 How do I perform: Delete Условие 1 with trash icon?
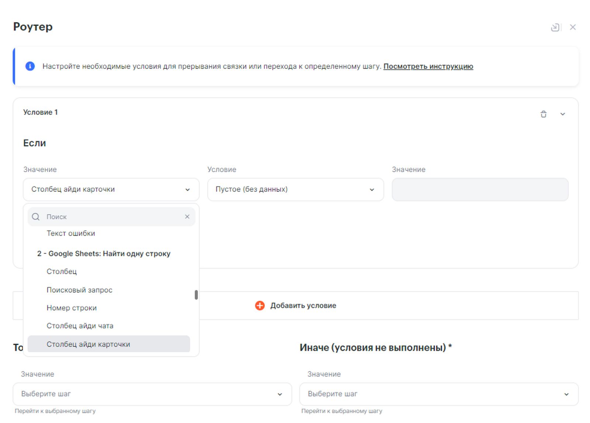[543, 114]
